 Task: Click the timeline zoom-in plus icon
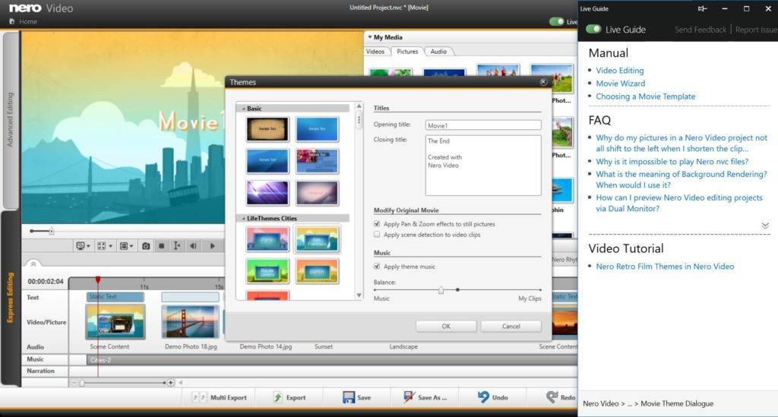[x=171, y=383]
